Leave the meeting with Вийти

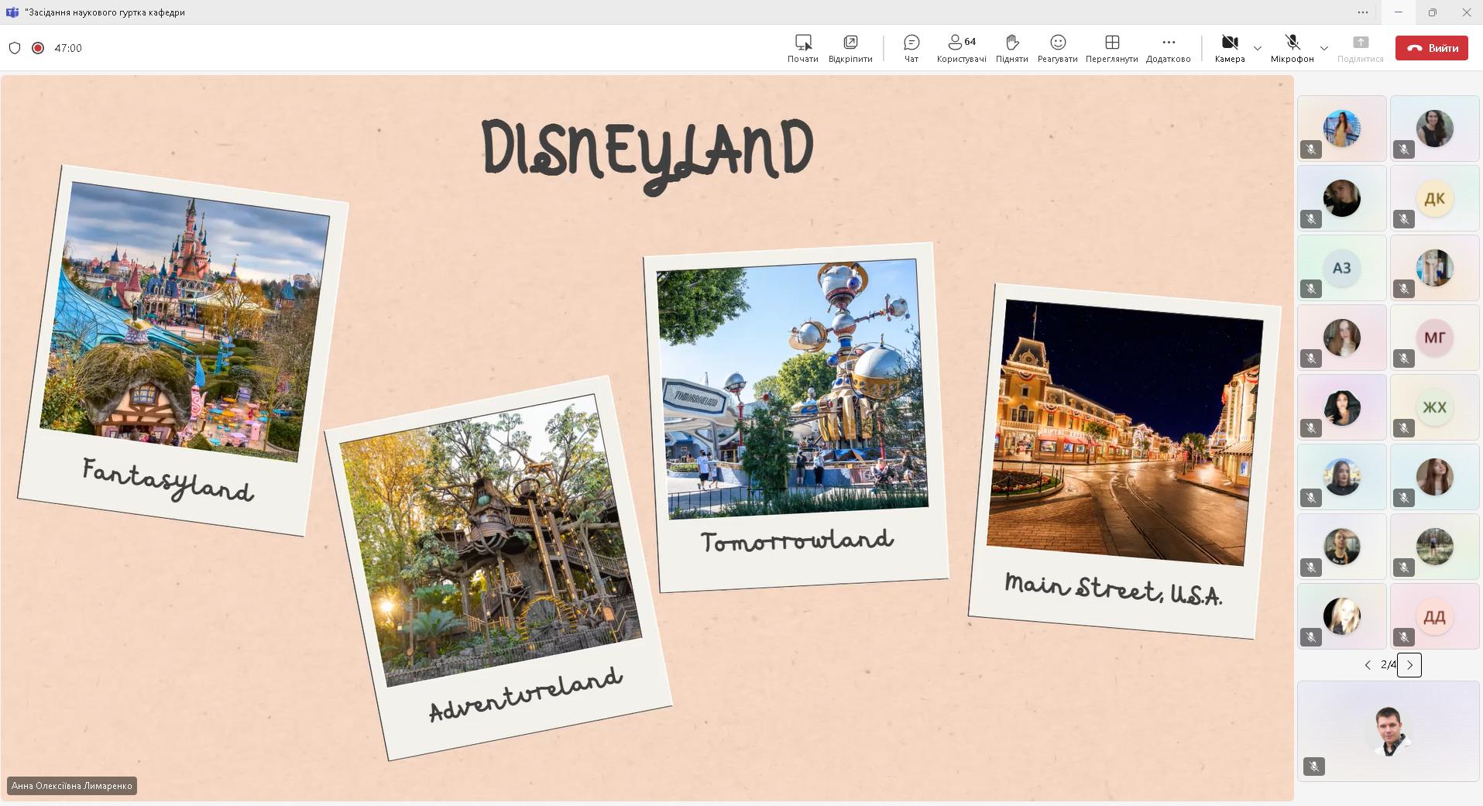click(1432, 48)
